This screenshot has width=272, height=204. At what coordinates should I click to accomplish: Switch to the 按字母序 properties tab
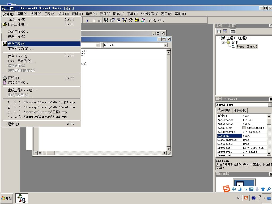point(224,110)
